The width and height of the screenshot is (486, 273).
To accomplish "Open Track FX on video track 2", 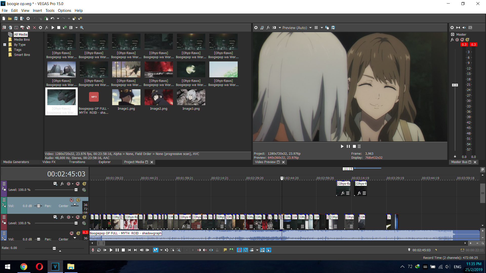I will tap(62, 184).
